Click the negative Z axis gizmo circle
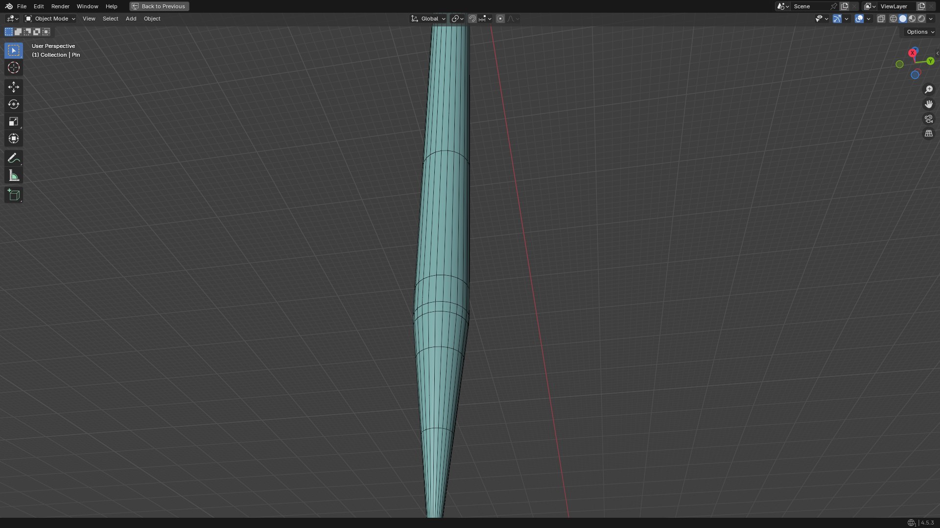The image size is (940, 528). coord(915,75)
